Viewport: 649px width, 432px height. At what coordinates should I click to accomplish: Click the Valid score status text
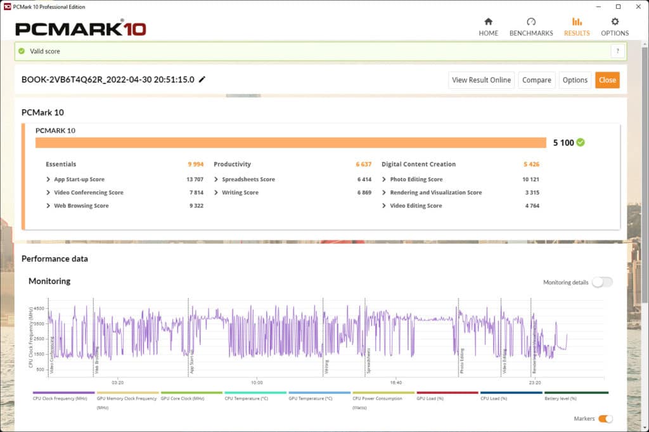(x=45, y=51)
